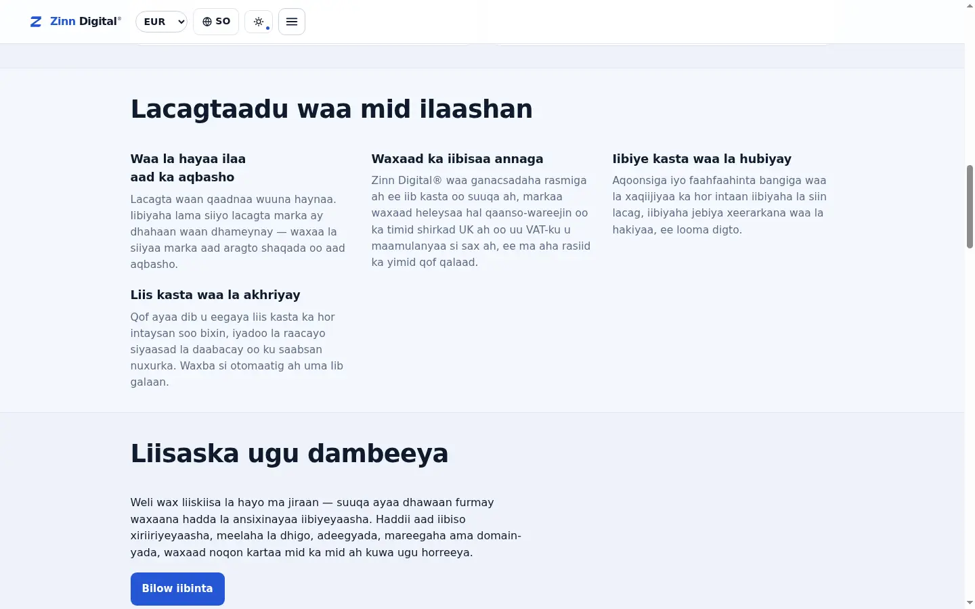The image size is (975, 609).
Task: Click the paragraph starting Aqoonsiga iyo faahfaahinta
Action: click(720, 205)
